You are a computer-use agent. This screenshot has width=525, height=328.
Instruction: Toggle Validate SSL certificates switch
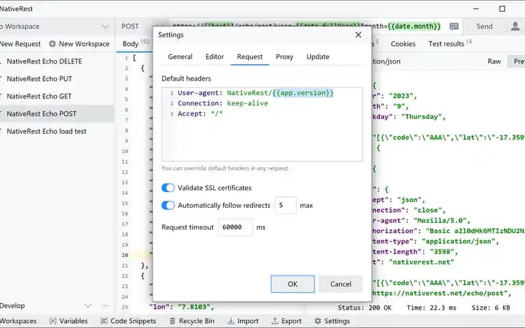(168, 188)
